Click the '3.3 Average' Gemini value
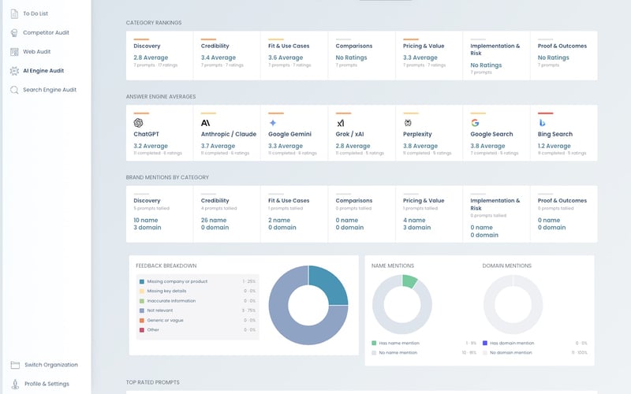631x394 pixels. click(286, 146)
